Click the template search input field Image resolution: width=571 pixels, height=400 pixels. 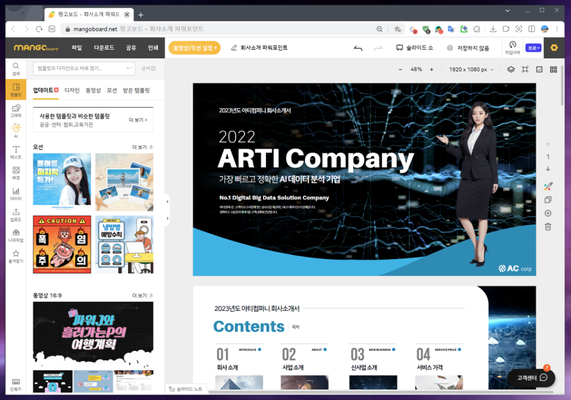pos(84,69)
